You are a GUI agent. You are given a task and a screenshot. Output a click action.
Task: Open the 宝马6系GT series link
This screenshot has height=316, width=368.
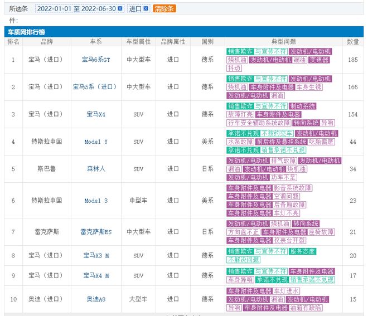(96, 60)
